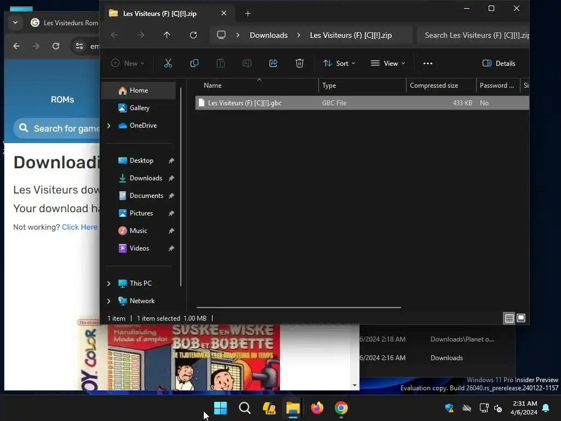Screen dimensions: 561x421
Task: Expand the Network tree chevron
Action: tap(109, 301)
